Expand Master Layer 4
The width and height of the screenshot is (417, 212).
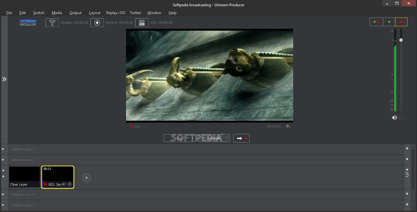[3, 194]
